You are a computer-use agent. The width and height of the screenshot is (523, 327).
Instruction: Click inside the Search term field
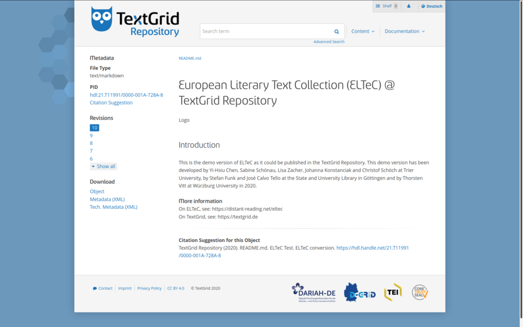pyautogui.click(x=266, y=32)
